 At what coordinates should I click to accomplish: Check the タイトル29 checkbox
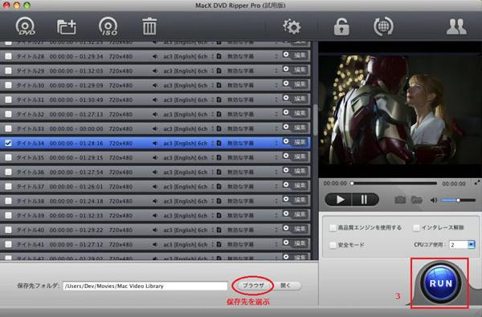(8, 71)
